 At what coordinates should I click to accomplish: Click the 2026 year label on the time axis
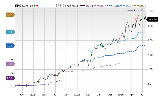click(121, 94)
